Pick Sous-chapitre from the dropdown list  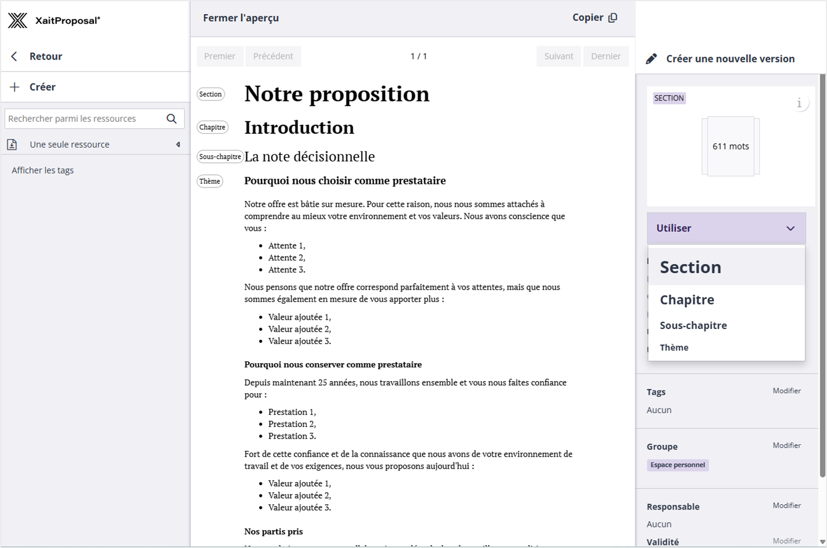693,325
